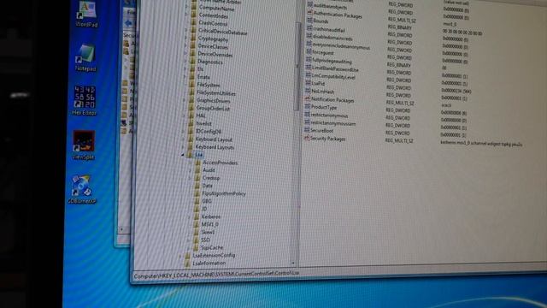The width and height of the screenshot is (547, 308).
Task: Expand the GraphicsDrivers key
Action: [185, 100]
